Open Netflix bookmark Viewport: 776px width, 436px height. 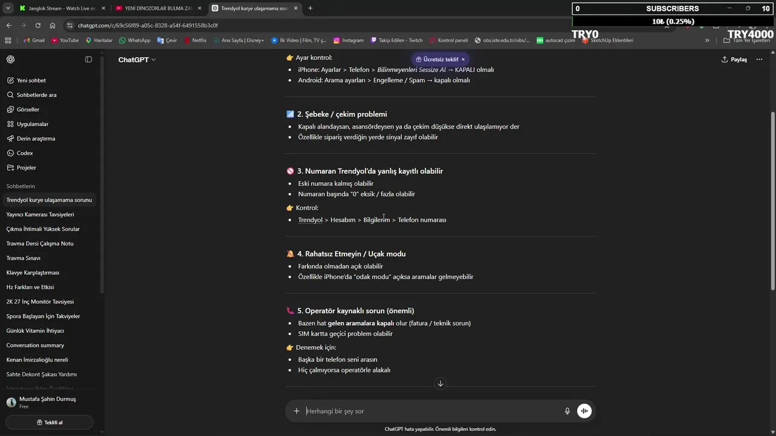195,41
